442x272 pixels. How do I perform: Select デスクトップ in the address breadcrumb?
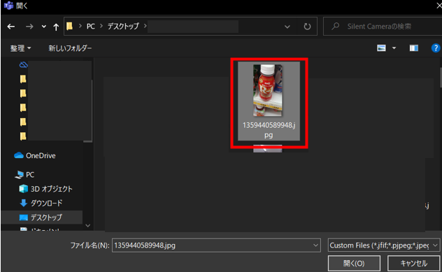click(x=123, y=26)
